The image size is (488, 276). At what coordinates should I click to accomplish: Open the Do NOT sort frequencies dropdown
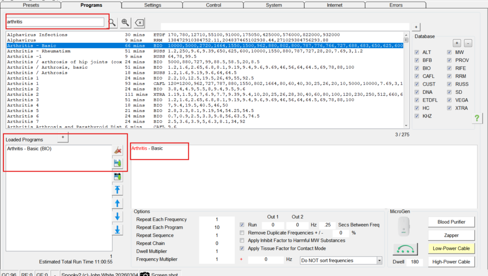(x=379, y=260)
